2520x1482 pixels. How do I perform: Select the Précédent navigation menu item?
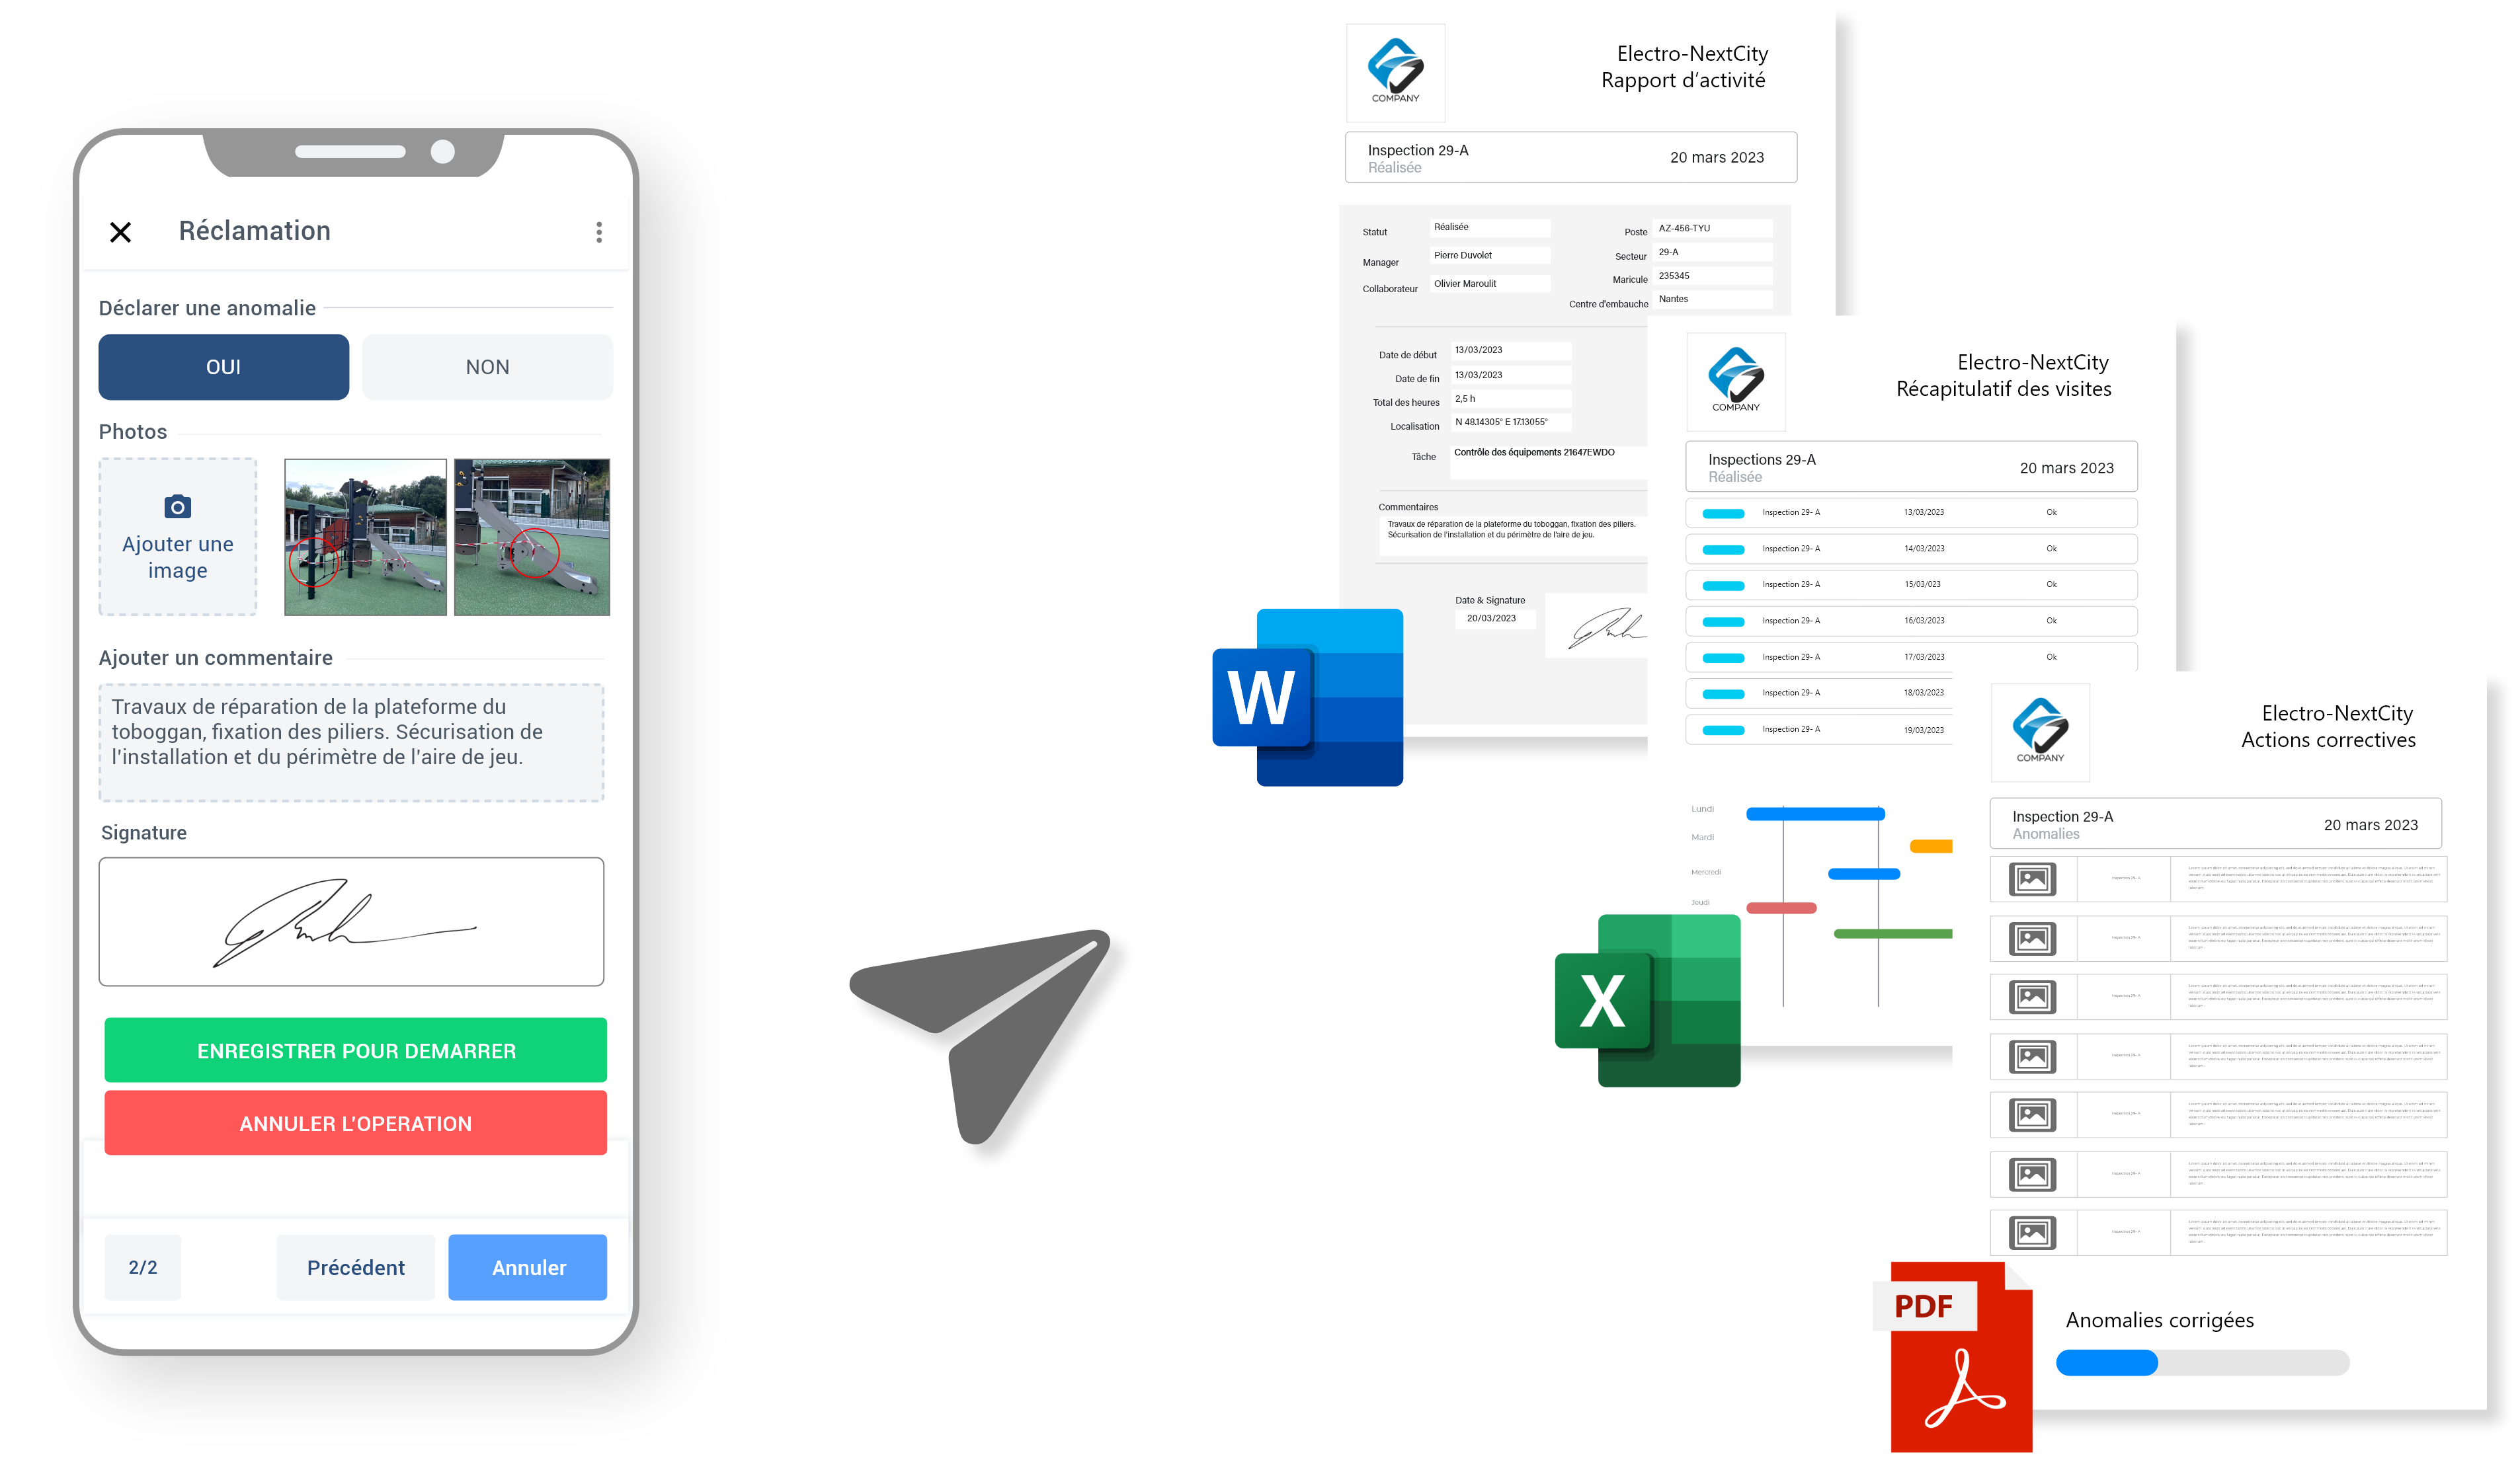click(354, 1265)
